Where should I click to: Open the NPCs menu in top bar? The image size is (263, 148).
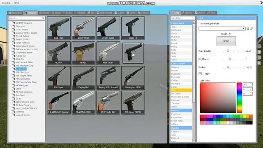point(16,3)
